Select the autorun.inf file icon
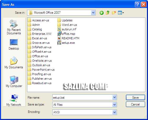The width and height of the screenshot is (148, 120). click(59, 29)
